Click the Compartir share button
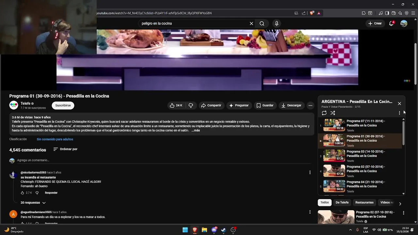Viewport: 418px width, 235px height. (x=211, y=105)
